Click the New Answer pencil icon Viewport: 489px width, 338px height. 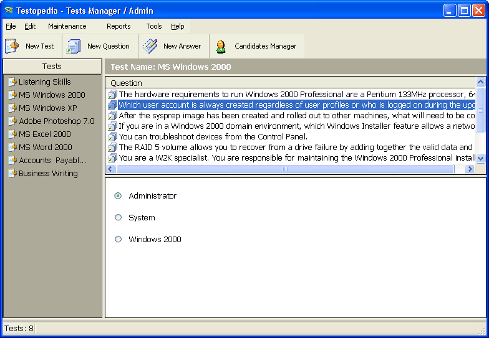pyautogui.click(x=150, y=46)
